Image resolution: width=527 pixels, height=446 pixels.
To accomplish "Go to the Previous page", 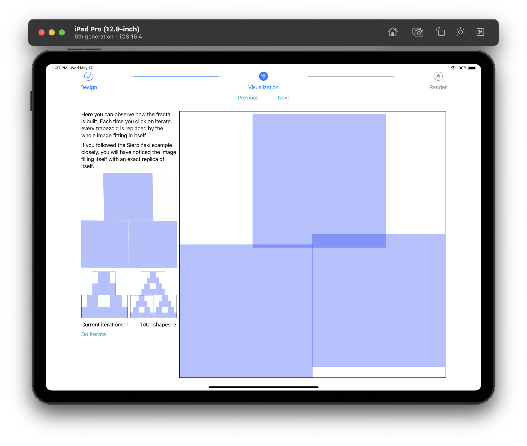I will pyautogui.click(x=248, y=98).
